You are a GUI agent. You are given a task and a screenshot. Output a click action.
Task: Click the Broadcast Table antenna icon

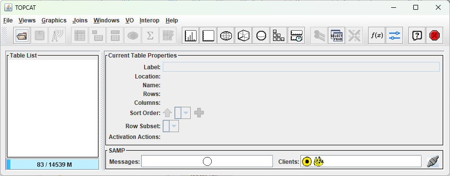57,36
